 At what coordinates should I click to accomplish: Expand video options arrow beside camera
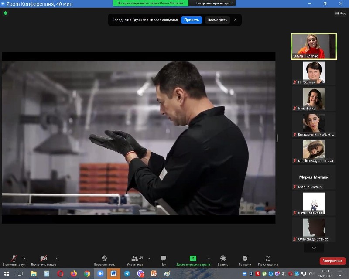click(x=56, y=258)
